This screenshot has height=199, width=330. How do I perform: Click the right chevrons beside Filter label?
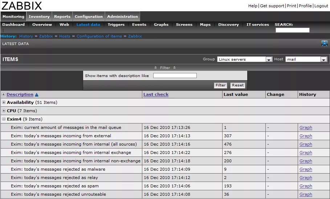(x=175, y=68)
